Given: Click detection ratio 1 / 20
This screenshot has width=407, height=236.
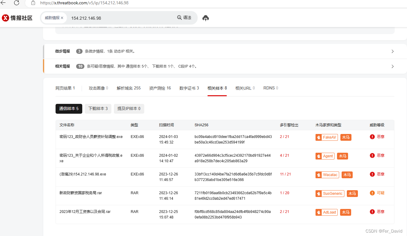Looking at the screenshot, I should [x=285, y=193].
